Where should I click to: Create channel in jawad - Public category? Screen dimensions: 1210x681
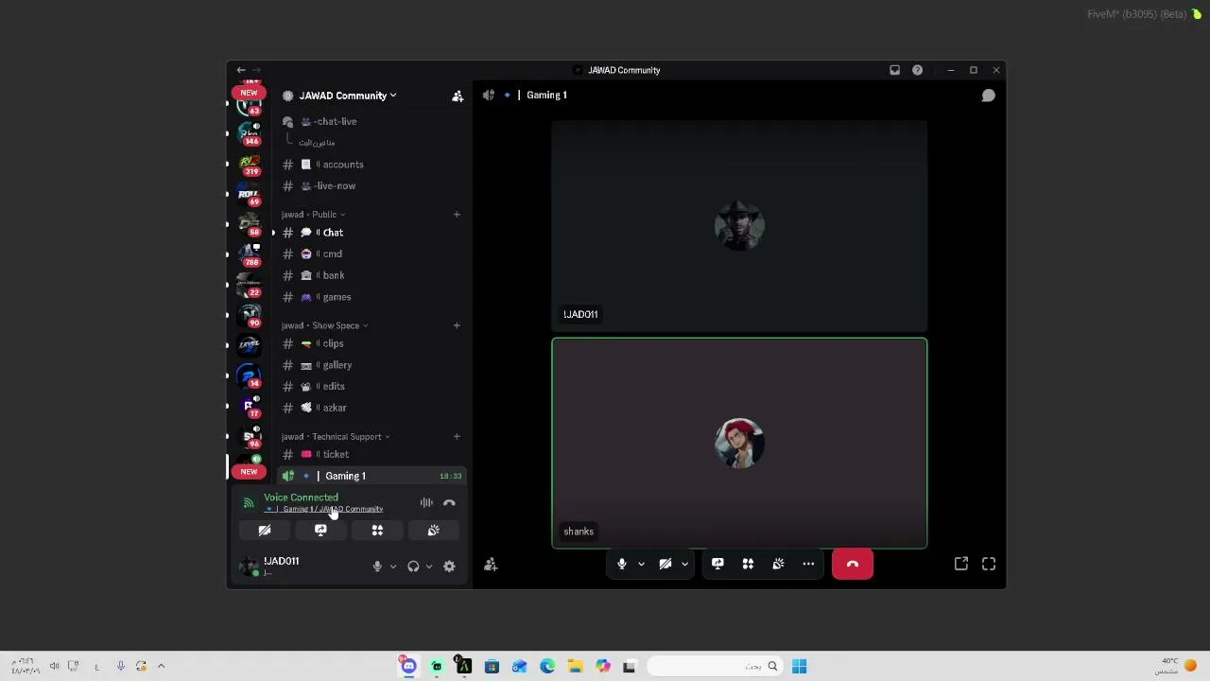point(457,215)
